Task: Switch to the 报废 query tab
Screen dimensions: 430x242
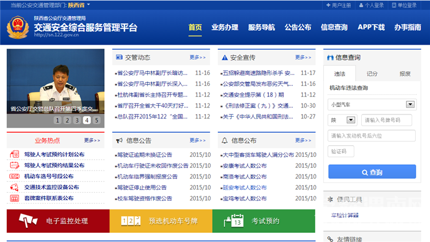Action: (x=405, y=73)
